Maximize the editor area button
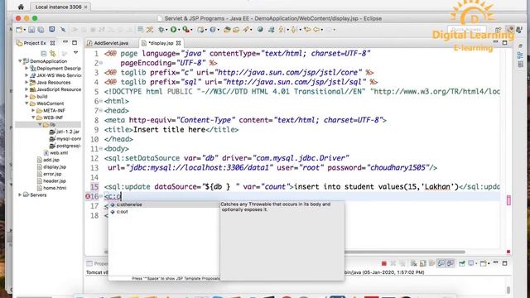 504,43
